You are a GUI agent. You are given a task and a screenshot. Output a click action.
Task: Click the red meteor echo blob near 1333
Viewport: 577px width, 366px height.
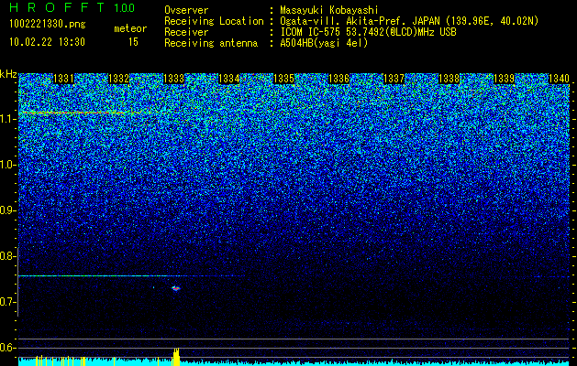176,288
